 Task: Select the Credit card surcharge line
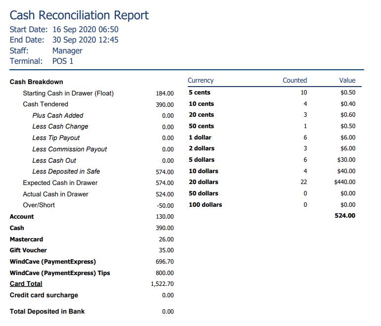coord(91,295)
